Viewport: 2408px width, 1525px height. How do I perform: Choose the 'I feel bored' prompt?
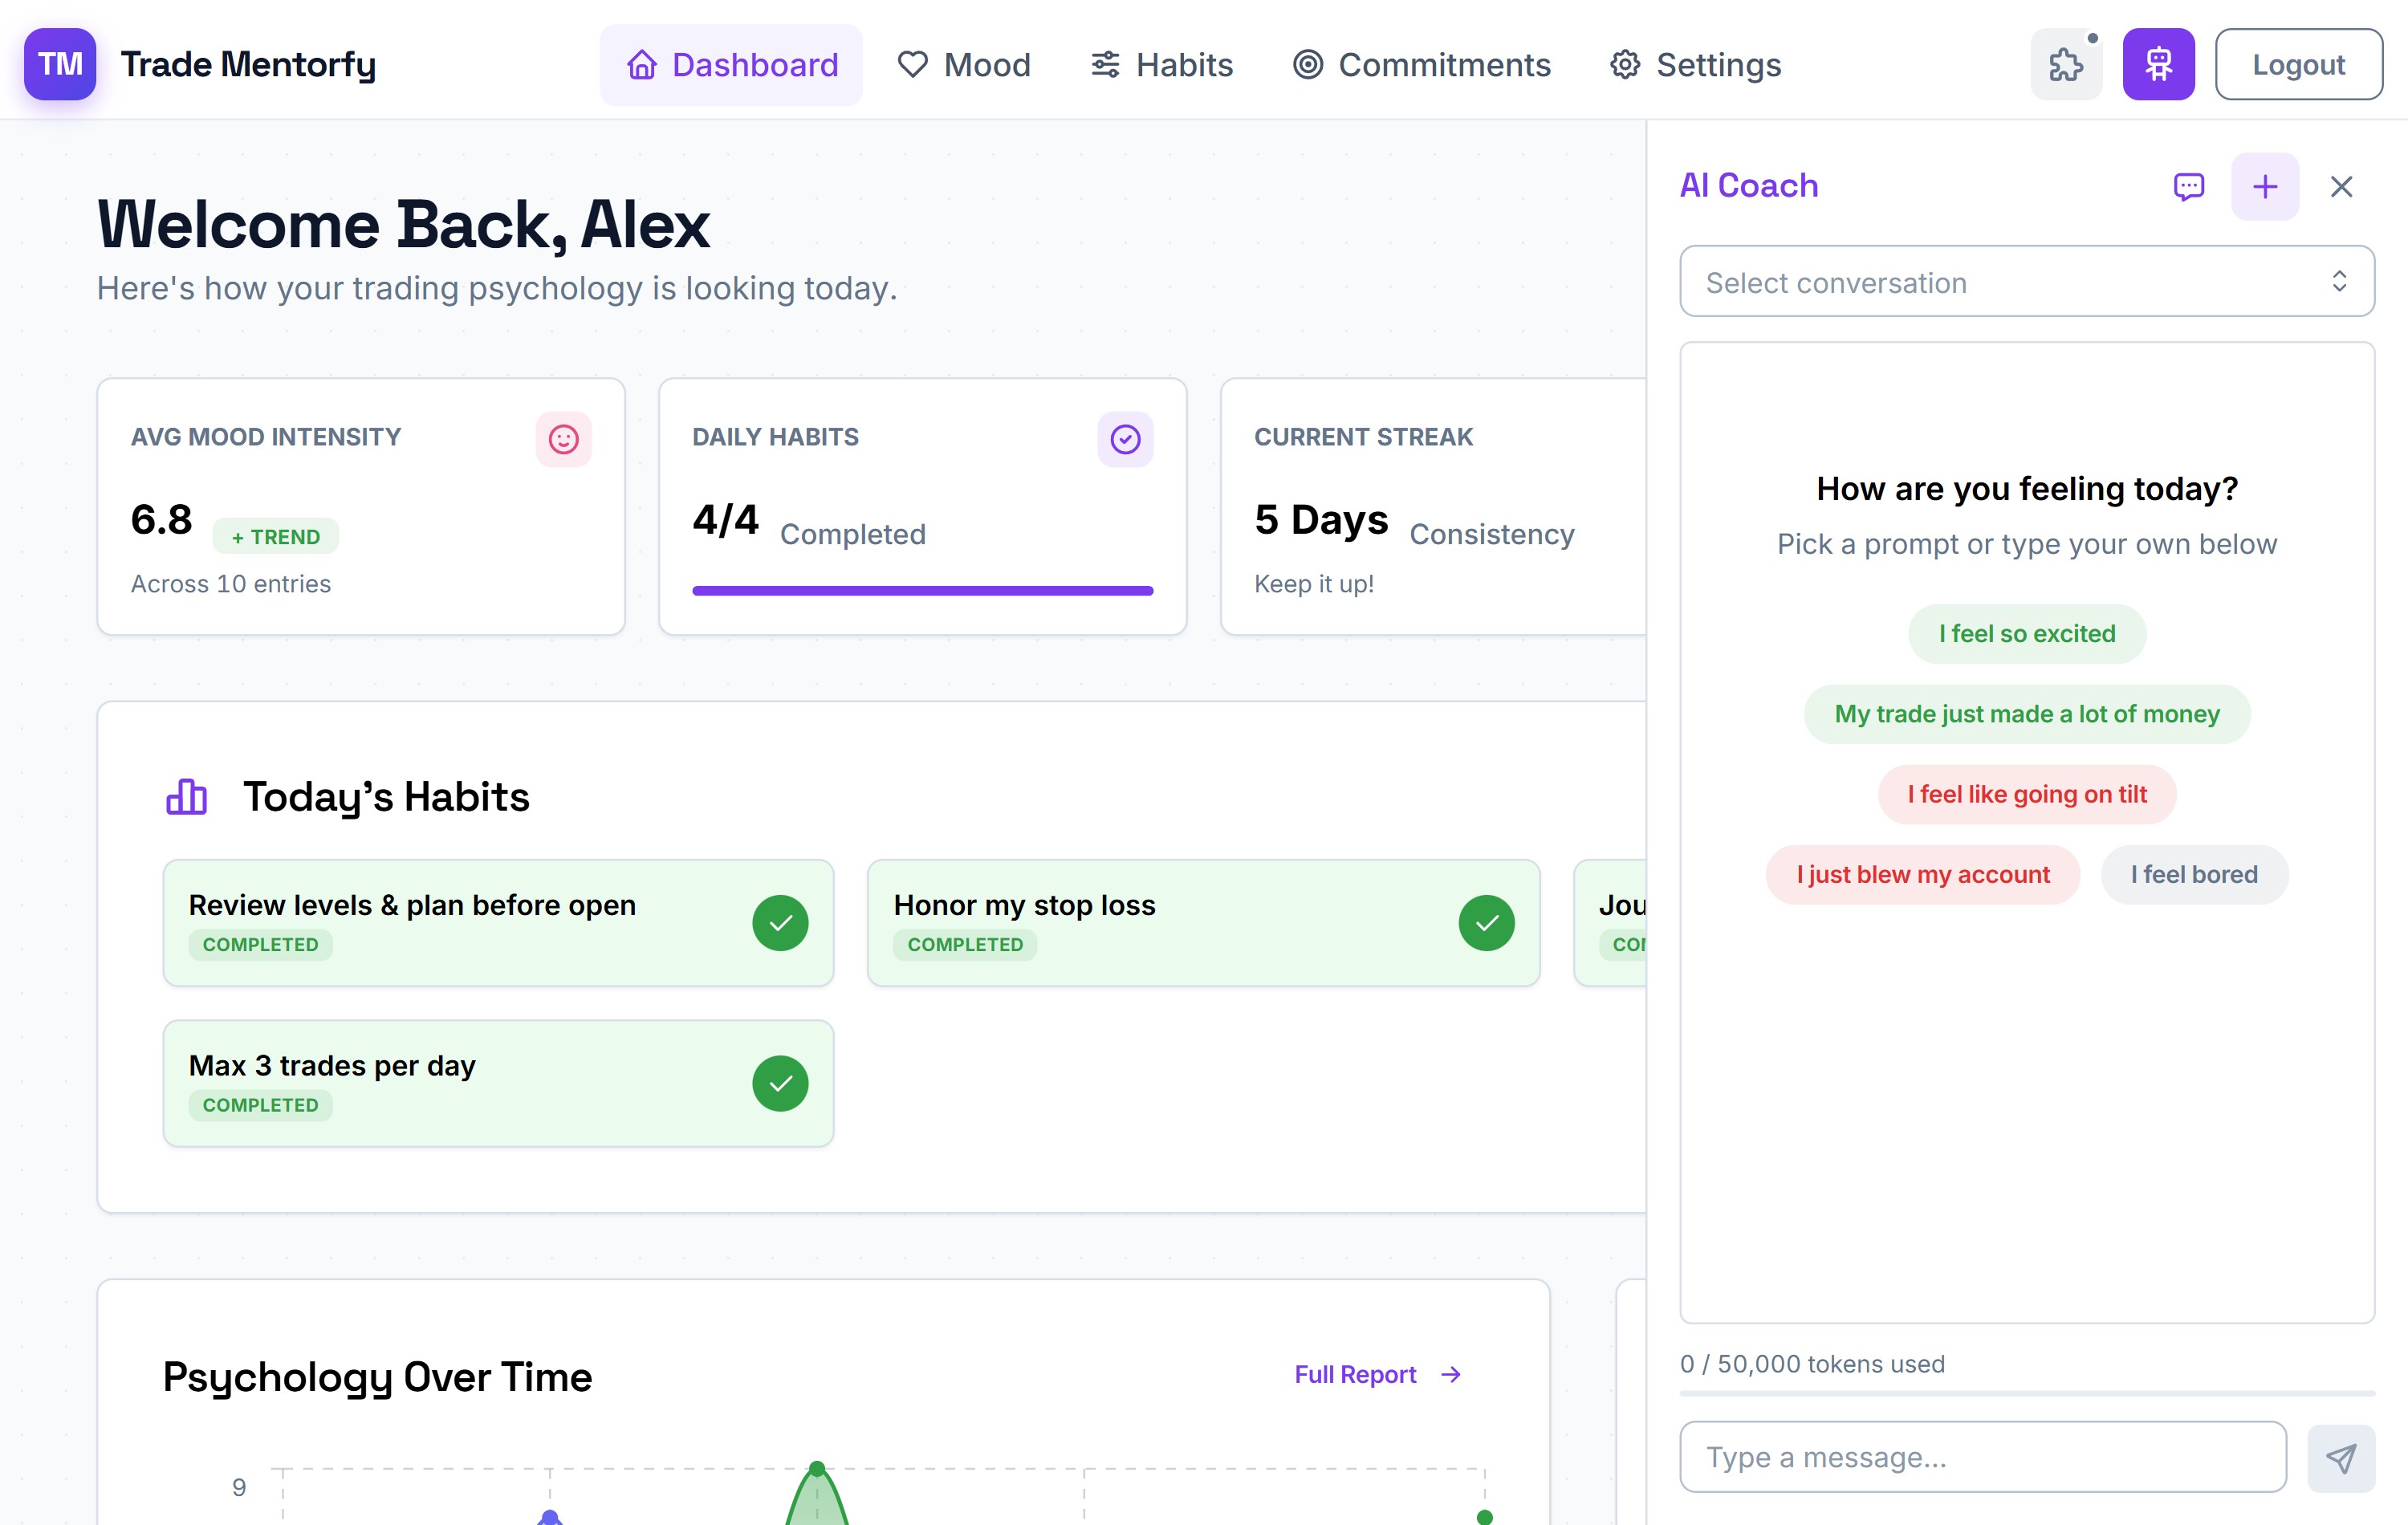coord(2194,874)
